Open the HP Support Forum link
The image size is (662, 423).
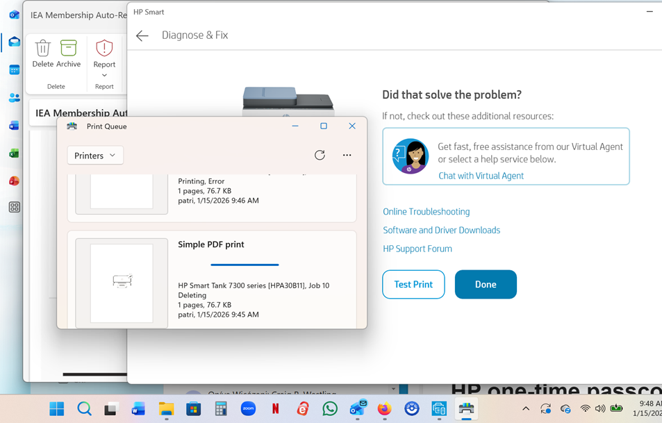[417, 249]
